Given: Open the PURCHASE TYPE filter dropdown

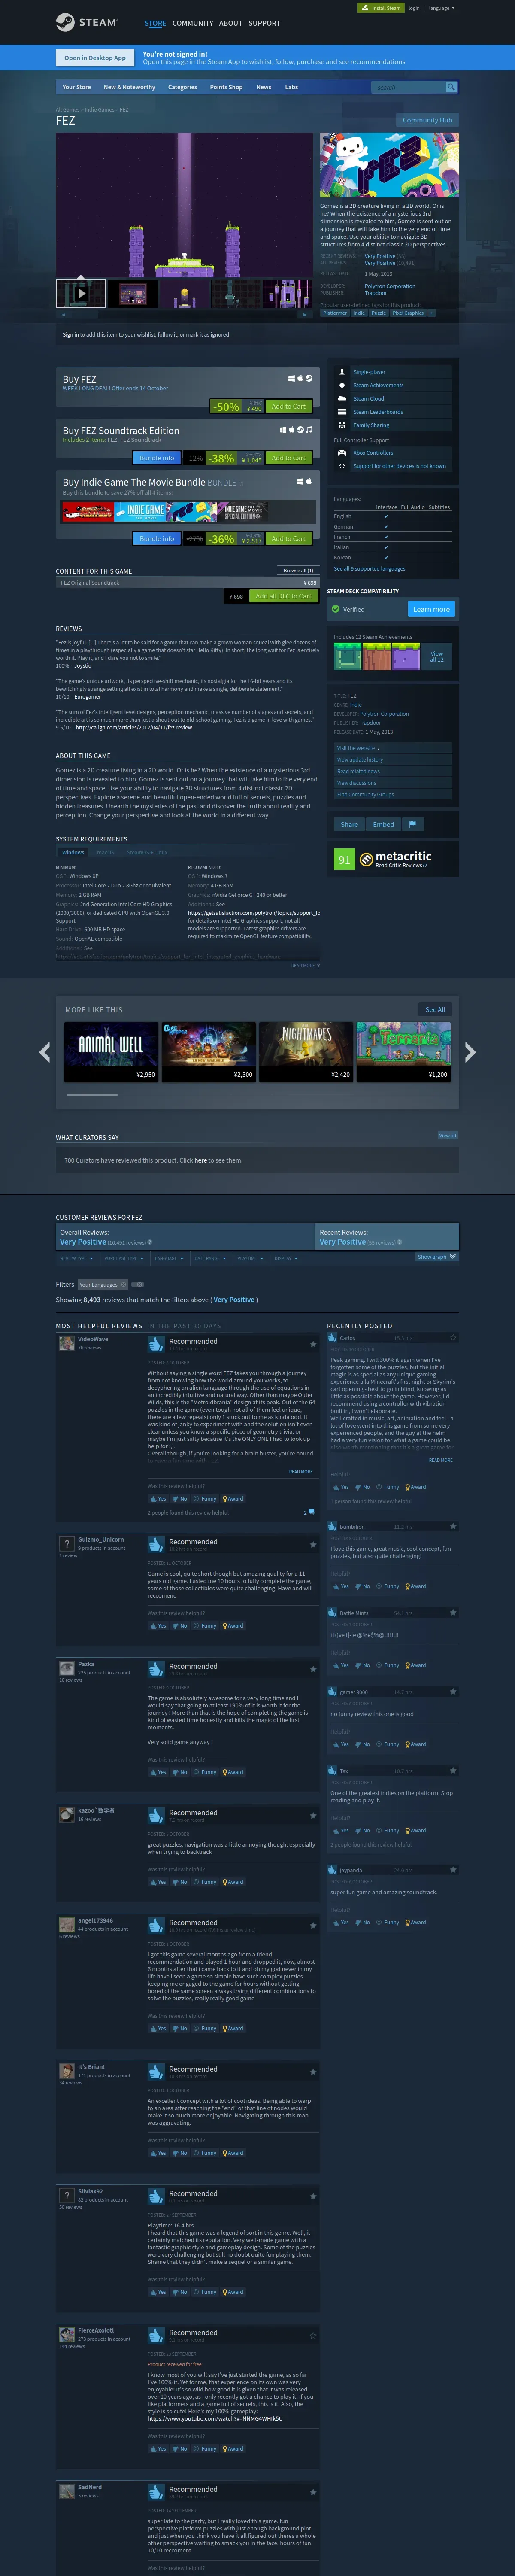Looking at the screenshot, I should click(x=123, y=1258).
